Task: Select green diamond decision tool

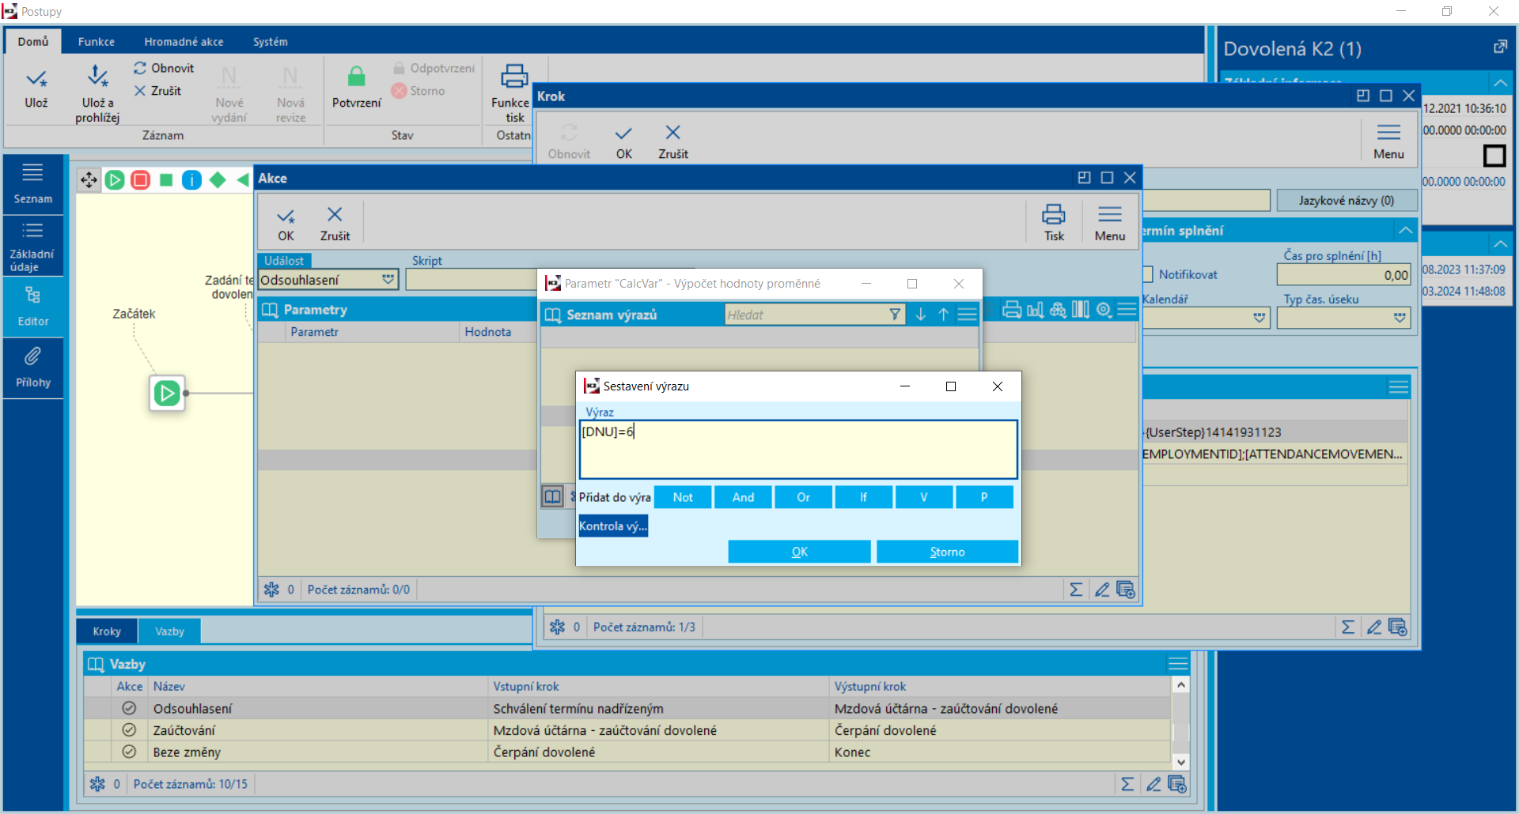Action: pyautogui.click(x=218, y=180)
